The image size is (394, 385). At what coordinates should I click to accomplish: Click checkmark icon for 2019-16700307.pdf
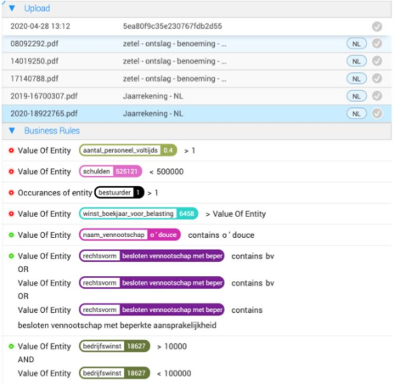click(377, 96)
